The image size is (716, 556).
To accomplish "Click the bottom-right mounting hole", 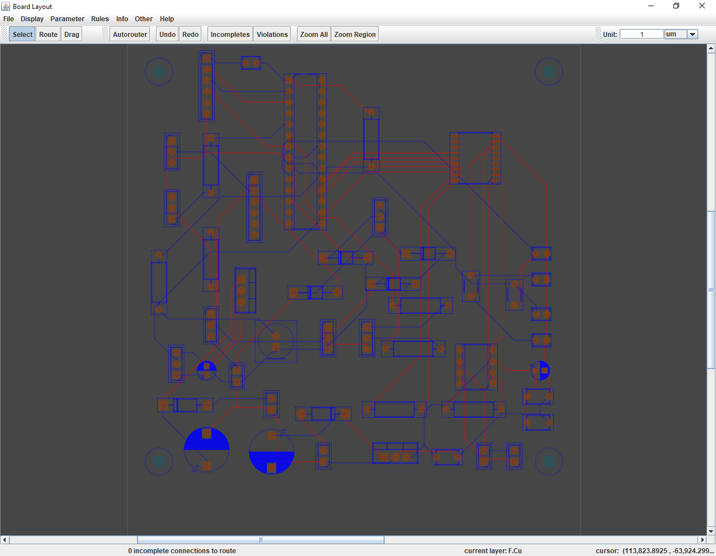I will (x=549, y=461).
